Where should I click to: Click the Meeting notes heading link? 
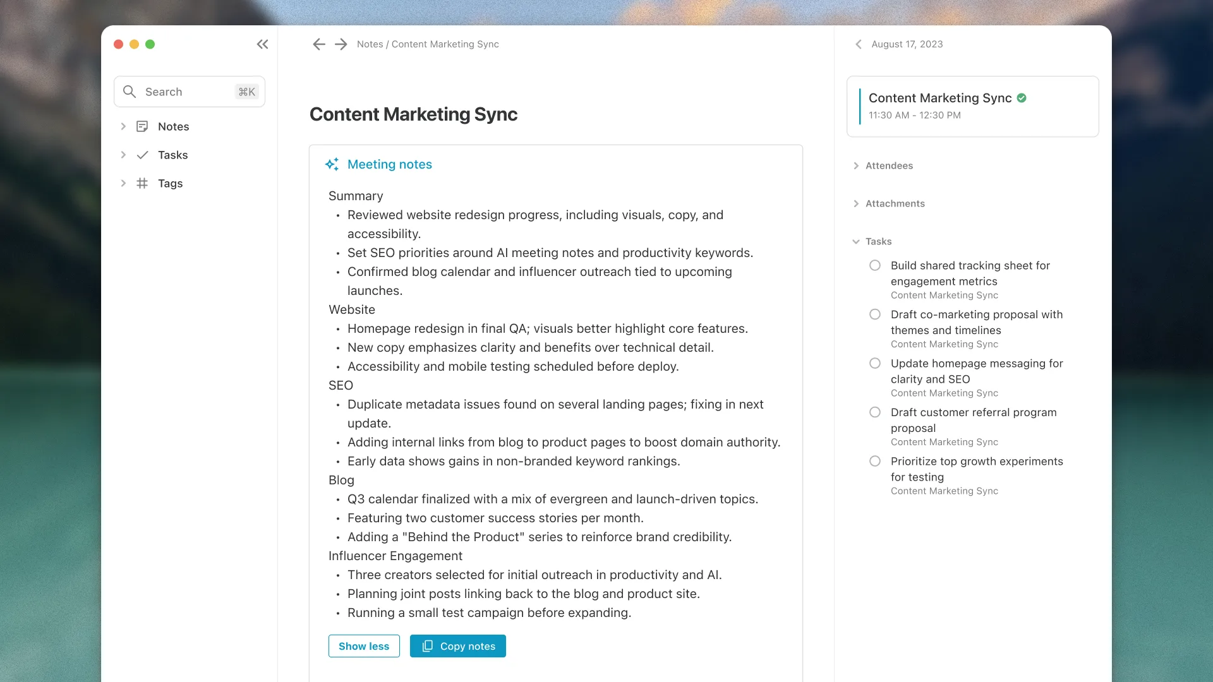[389, 164]
